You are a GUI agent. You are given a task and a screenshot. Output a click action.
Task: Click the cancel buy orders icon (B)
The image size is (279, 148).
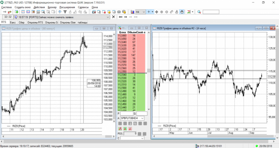125,128
